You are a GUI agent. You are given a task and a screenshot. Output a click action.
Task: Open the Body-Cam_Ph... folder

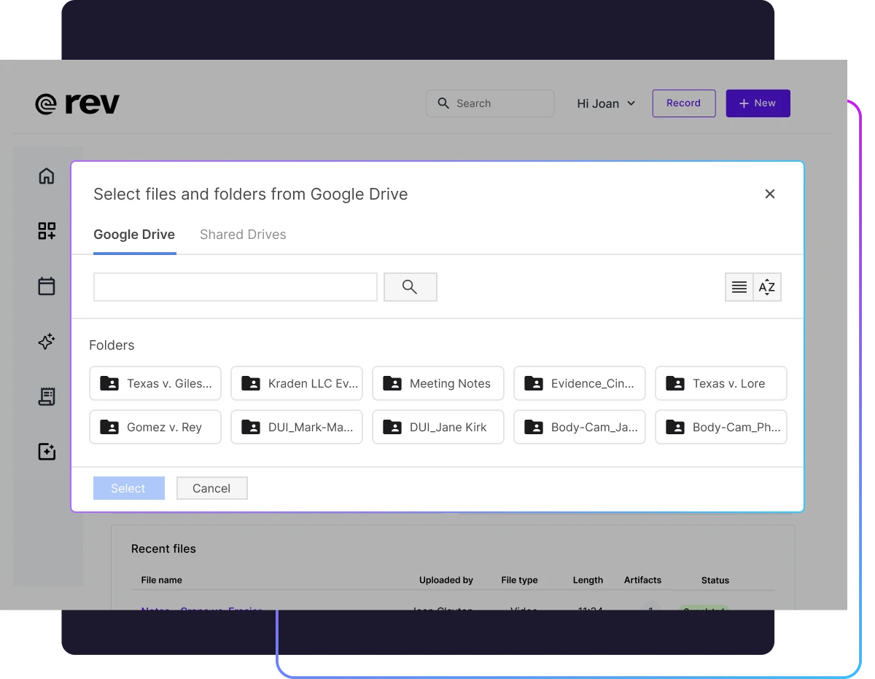720,427
